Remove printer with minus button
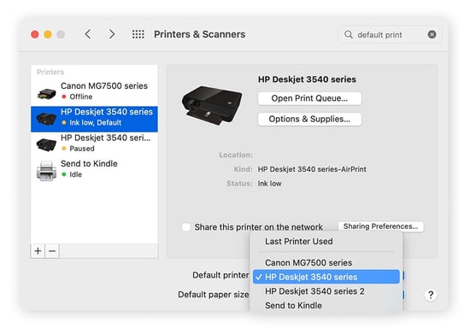Image resolution: width=470 pixels, height=334 pixels. [52, 251]
